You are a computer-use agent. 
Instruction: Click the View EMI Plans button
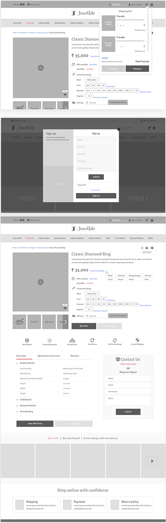35,423
